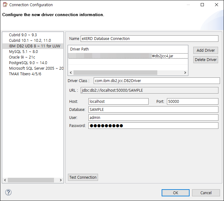Select IBM DB2 UDB 8 ~ 11 for LUW
Image resolution: width=224 pixels, height=201 pixels.
[33, 46]
